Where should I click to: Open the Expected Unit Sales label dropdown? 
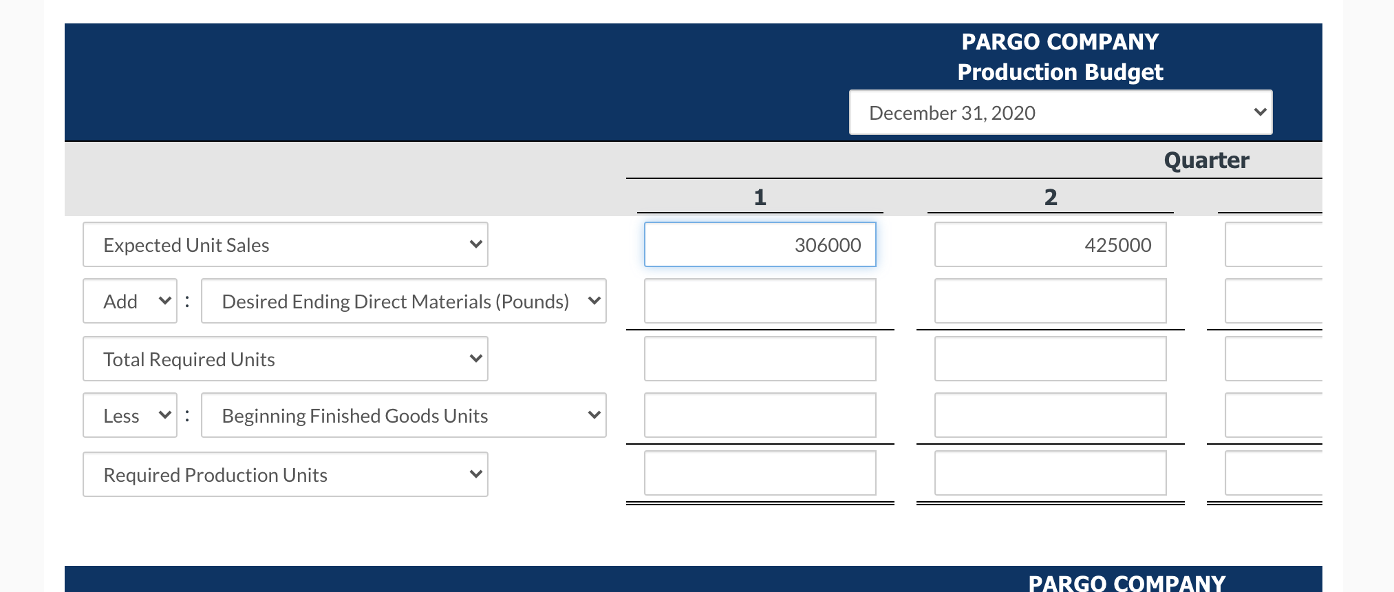point(284,244)
